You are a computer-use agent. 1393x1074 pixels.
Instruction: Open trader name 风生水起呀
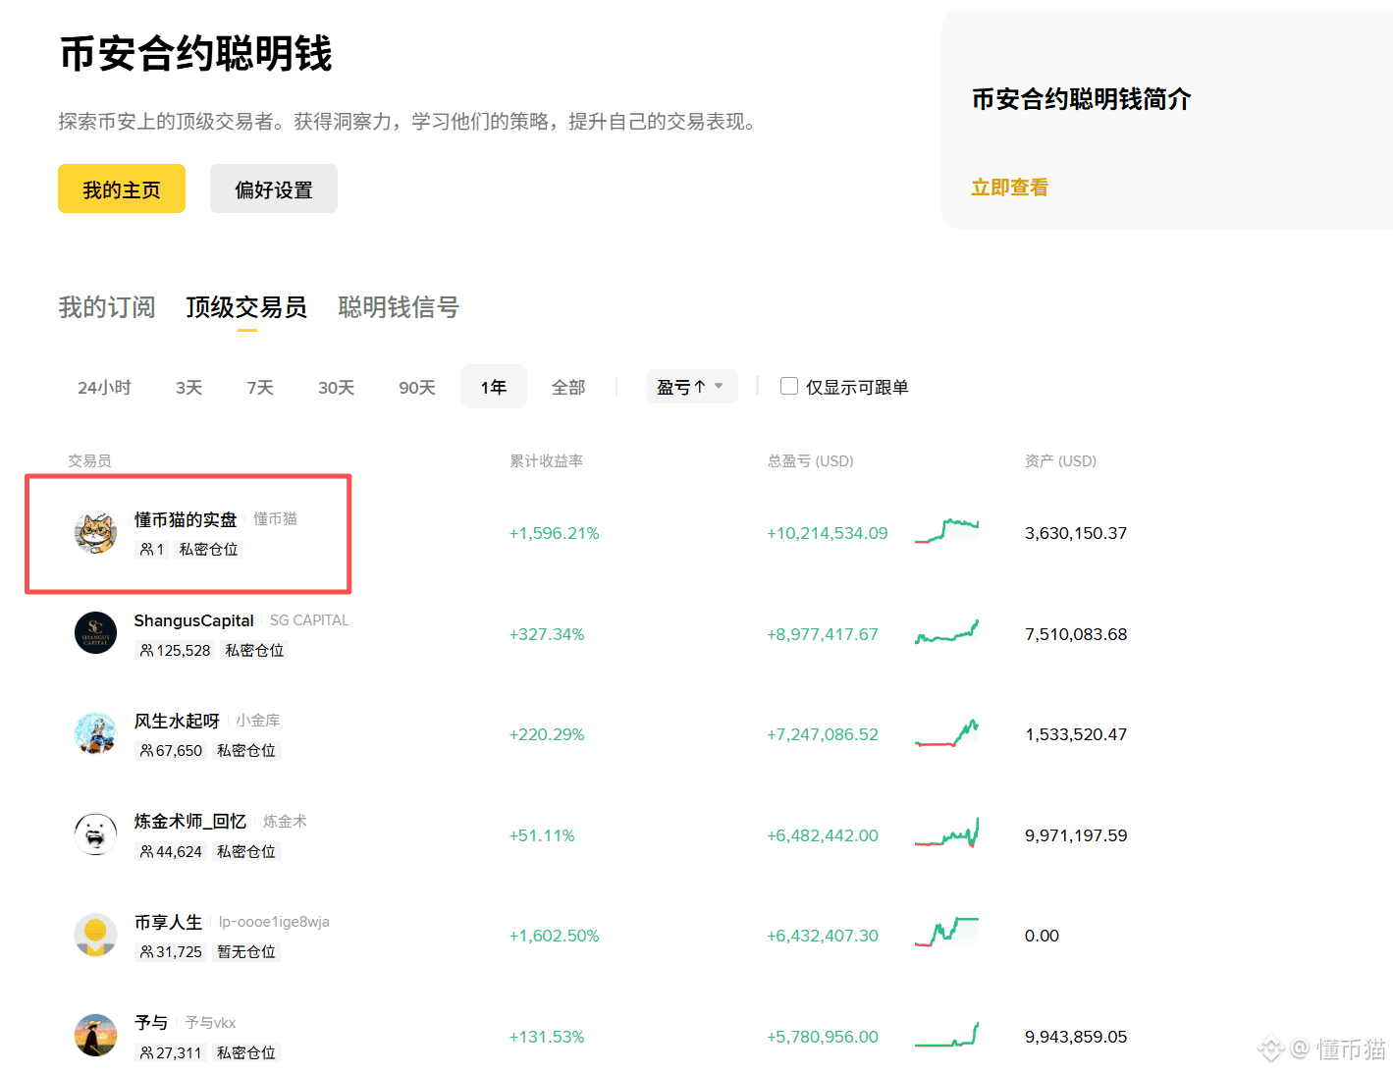click(x=177, y=721)
